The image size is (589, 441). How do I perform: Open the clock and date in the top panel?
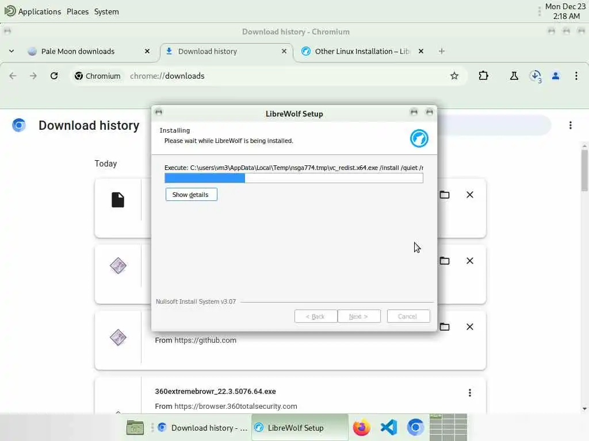565,11
